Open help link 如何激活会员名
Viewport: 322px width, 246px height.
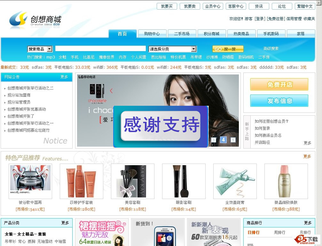pyautogui.click(x=268, y=135)
